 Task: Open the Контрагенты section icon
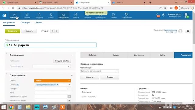[63, 15]
